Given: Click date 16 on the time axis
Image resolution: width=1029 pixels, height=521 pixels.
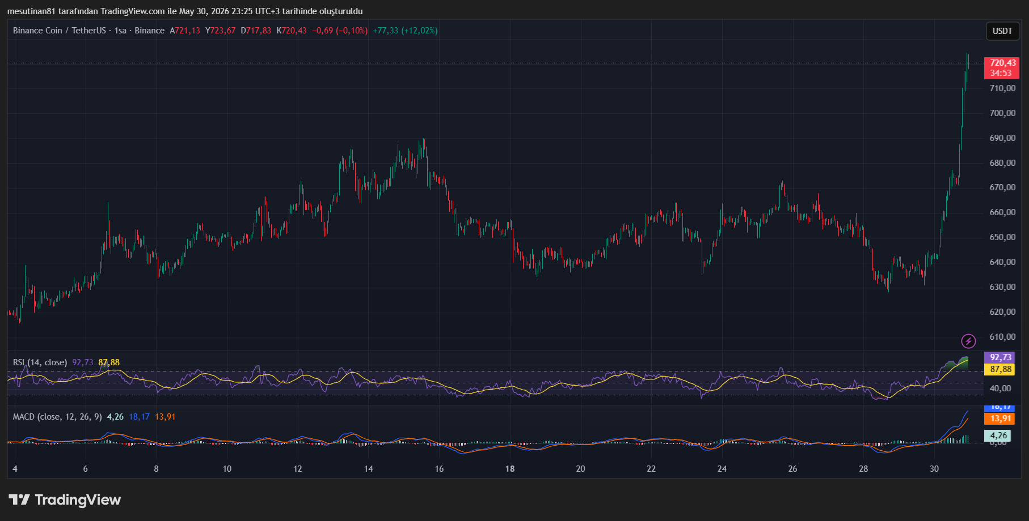Looking at the screenshot, I should 439,469.
